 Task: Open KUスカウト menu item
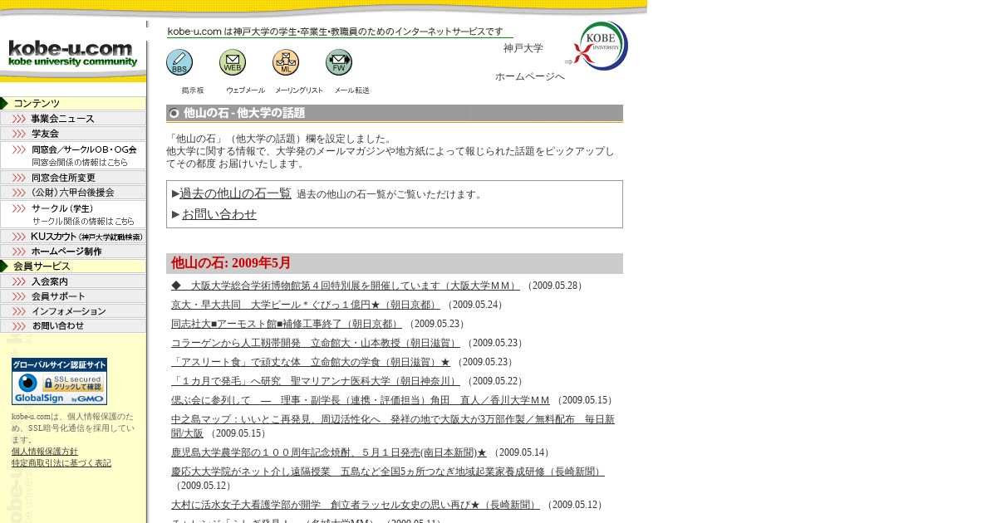73,237
